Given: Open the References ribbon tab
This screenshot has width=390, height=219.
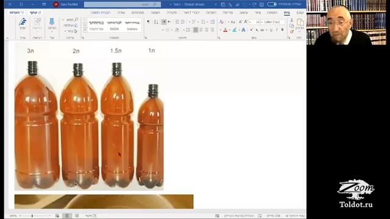Looking at the screenshot, I should click(x=211, y=12).
